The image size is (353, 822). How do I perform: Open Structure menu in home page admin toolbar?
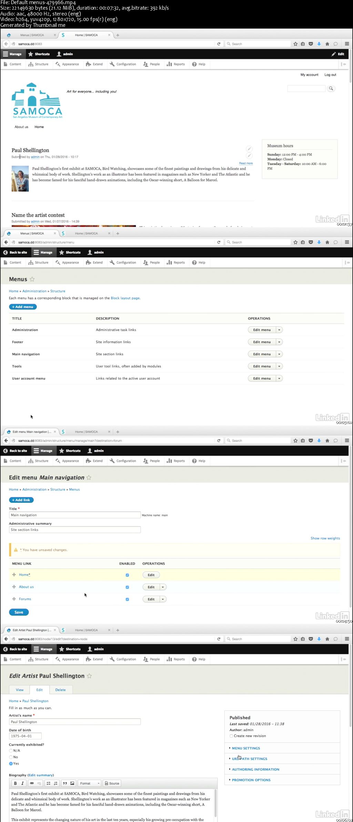(39, 64)
